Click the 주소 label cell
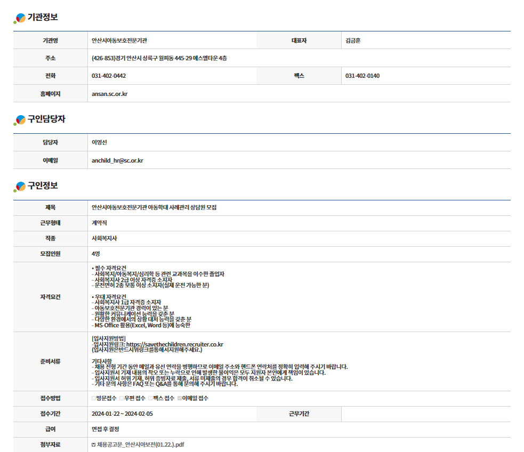 [x=51, y=58]
